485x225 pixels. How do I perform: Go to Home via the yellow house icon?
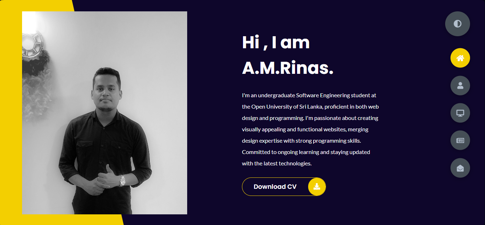coord(460,58)
